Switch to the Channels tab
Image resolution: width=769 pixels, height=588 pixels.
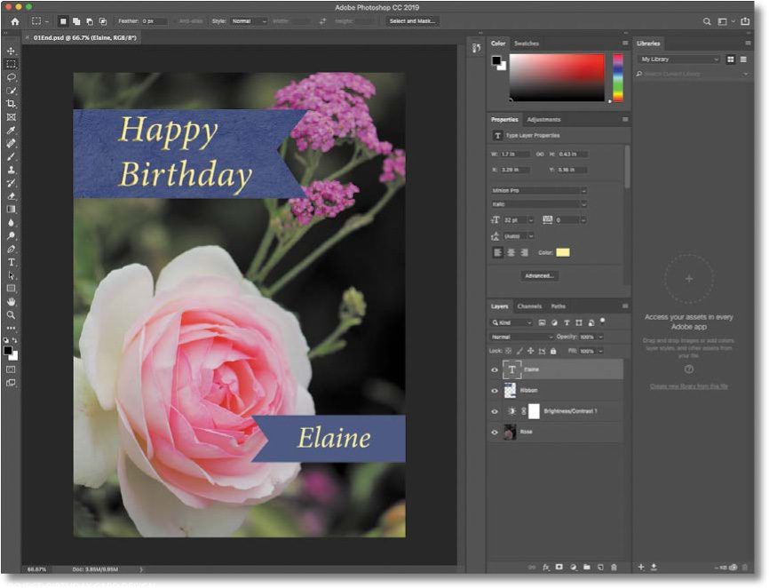tap(529, 306)
